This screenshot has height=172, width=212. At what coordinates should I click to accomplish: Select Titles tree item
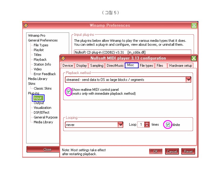[x=38, y=55]
